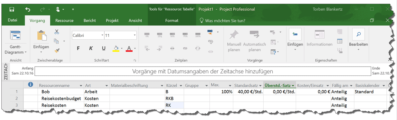Undo the last action
397x120 pixels.
point(28,9)
